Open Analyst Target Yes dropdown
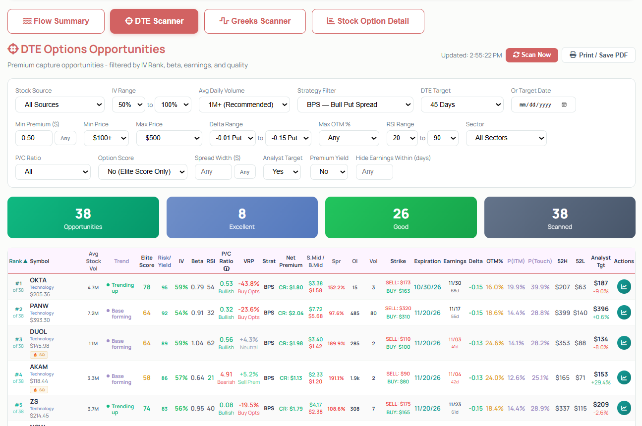Screen dimensions: 642x426 pos(282,171)
